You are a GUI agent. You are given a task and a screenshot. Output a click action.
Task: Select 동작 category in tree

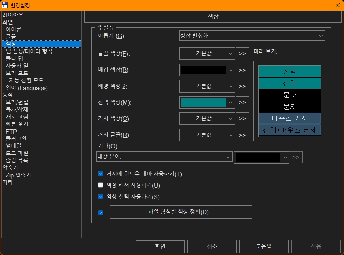[x=8, y=95]
